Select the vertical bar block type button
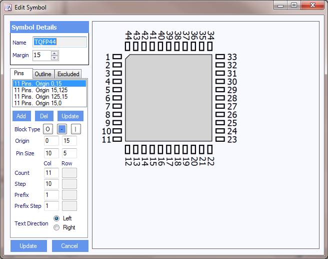The width and height of the screenshot is (328, 259). [x=75, y=129]
